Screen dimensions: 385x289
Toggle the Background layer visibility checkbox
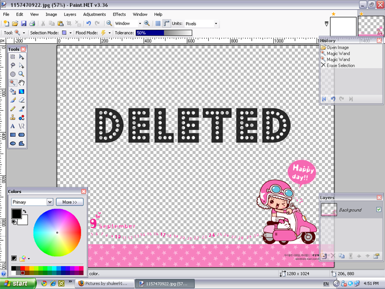click(378, 210)
